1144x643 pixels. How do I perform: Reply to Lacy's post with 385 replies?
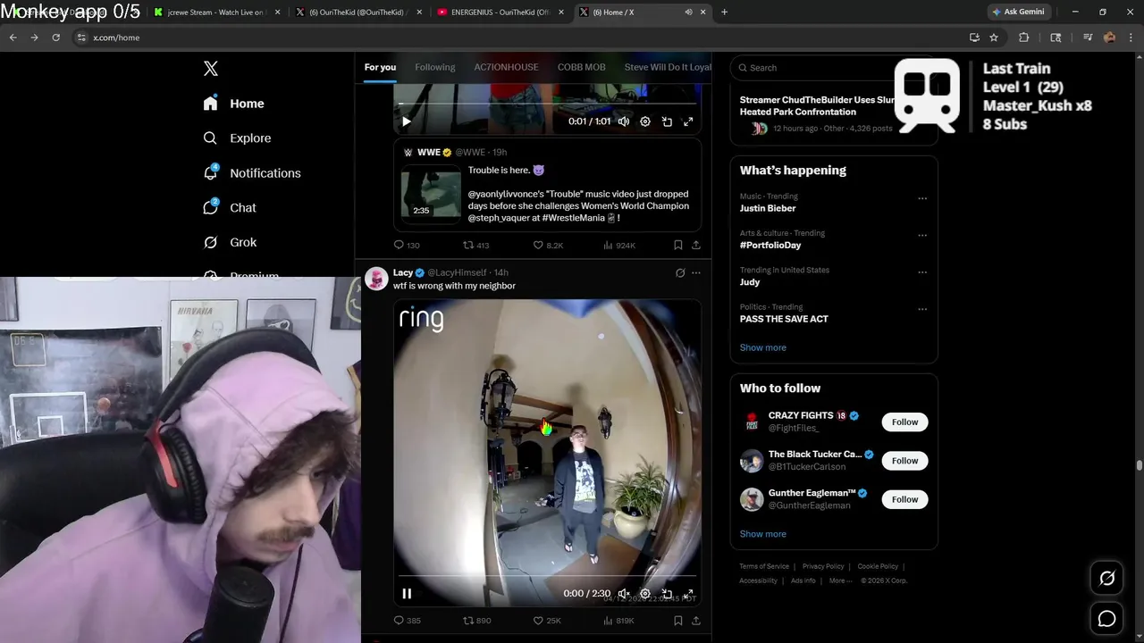pyautogui.click(x=407, y=621)
